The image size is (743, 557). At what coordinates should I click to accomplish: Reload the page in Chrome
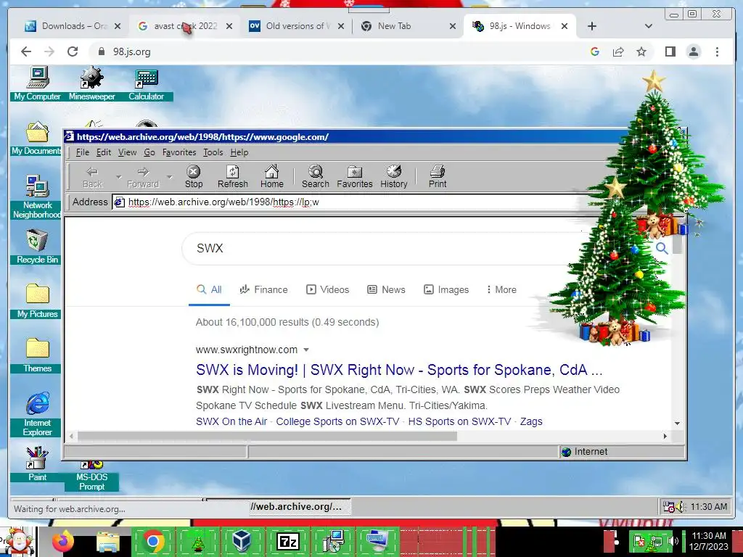[73, 51]
